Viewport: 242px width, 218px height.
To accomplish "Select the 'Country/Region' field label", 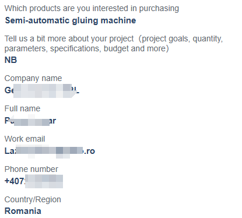I will click(x=33, y=199).
